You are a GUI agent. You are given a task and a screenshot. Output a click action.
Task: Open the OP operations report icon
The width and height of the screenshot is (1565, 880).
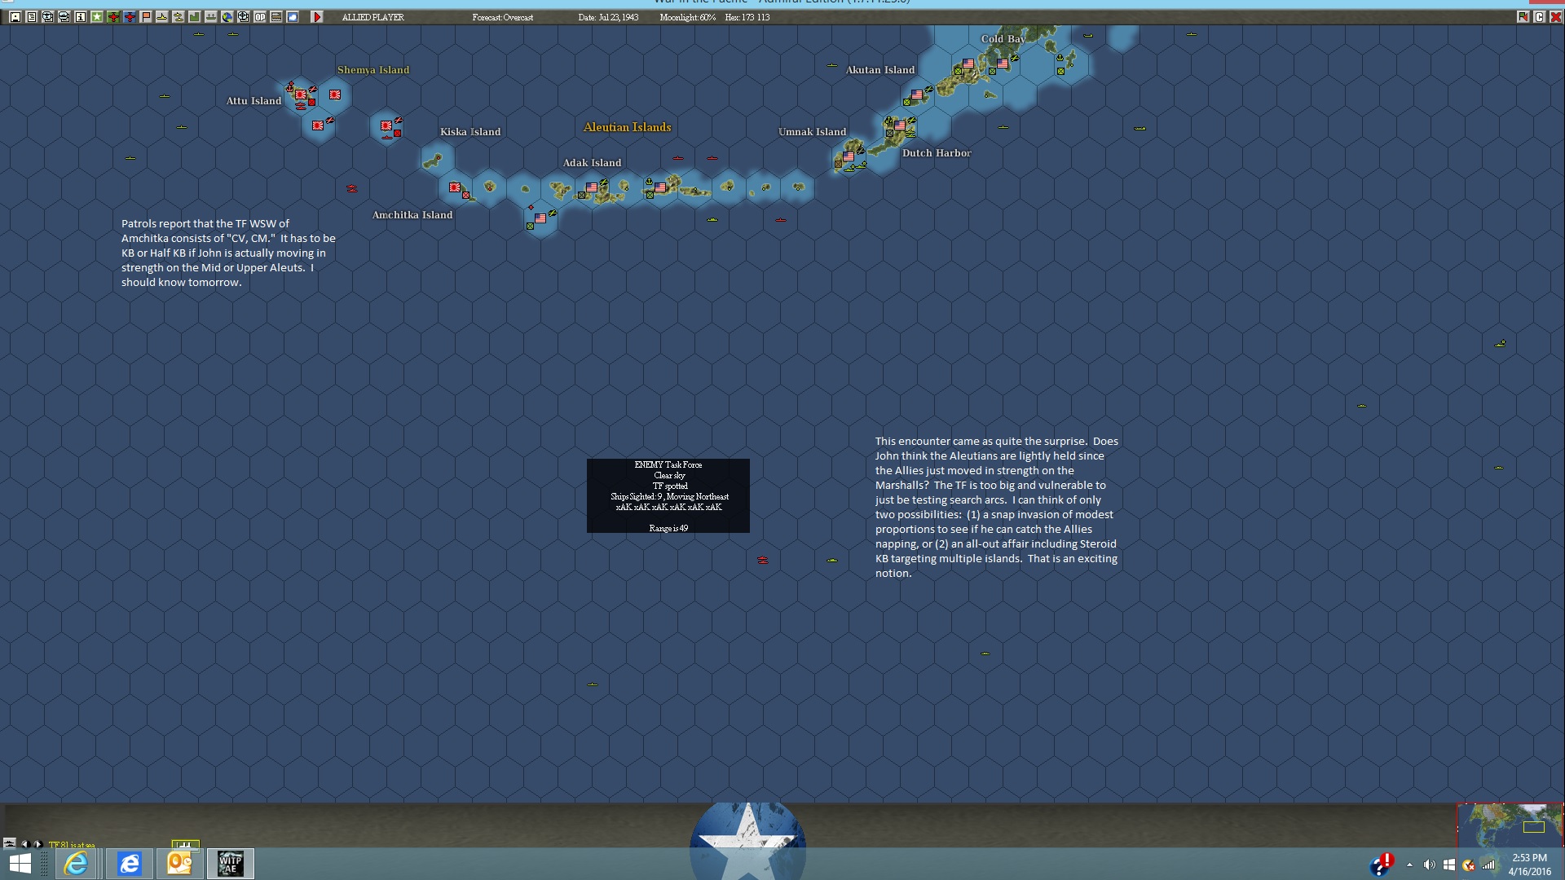(260, 17)
